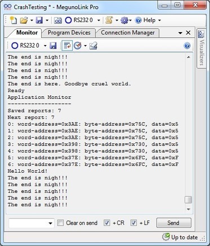Click the 'Application Monitor' line
210x246 pixels.
click(x=39, y=97)
